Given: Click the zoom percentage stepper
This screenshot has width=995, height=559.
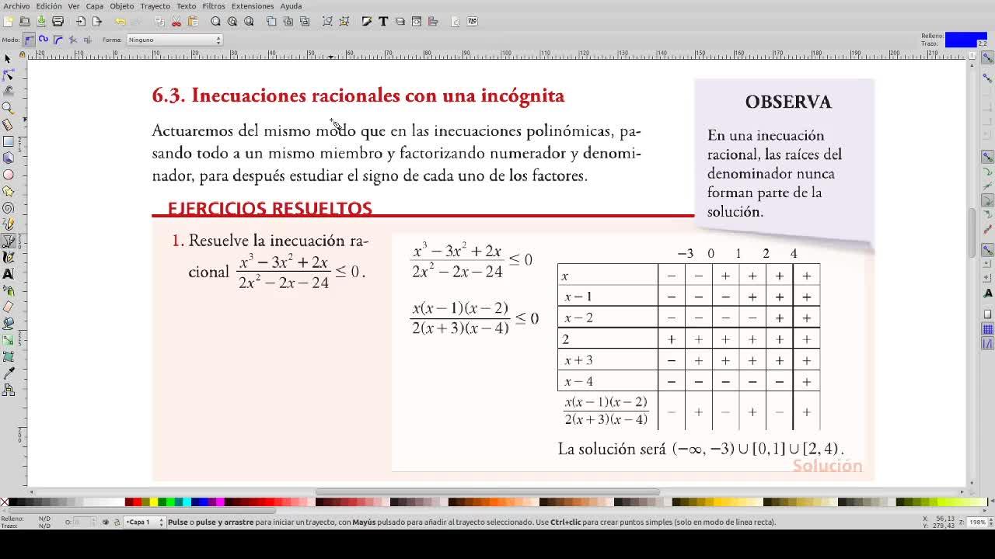Looking at the screenshot, I should coord(990,523).
